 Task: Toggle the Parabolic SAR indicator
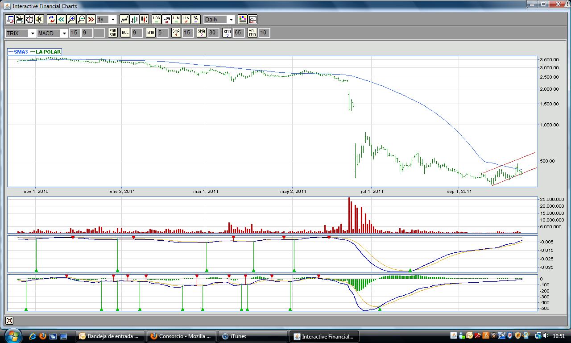[113, 33]
